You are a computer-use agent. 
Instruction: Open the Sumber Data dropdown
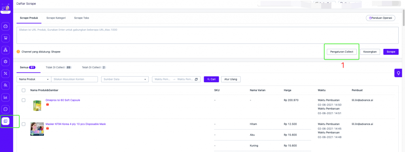pos(125,79)
